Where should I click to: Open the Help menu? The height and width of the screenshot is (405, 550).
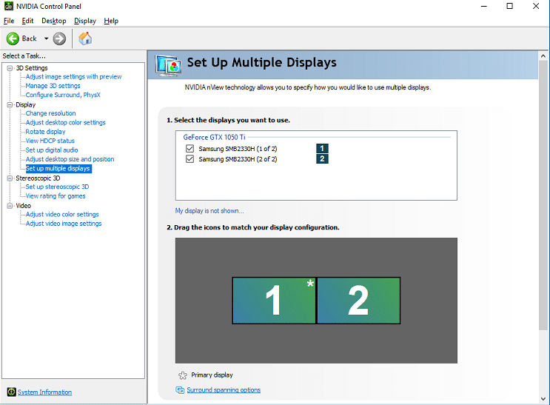111,21
